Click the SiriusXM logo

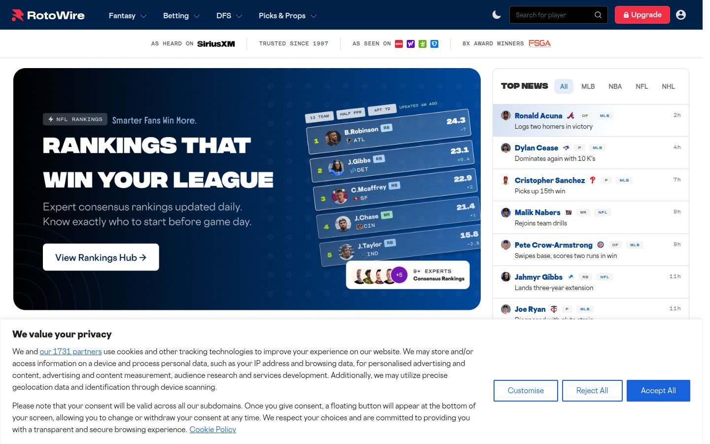click(216, 44)
